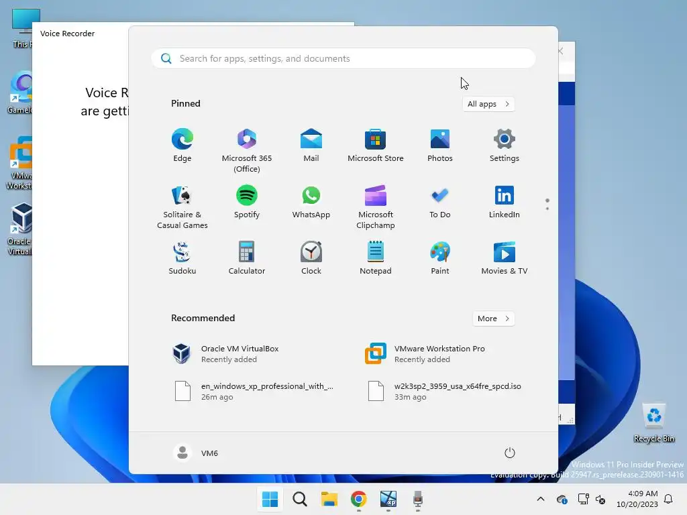687x515 pixels.
Task: Open LinkedIn pinned app
Action: (x=505, y=203)
